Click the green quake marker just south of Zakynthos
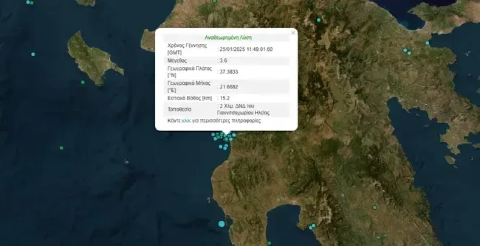 click(x=83, y=82)
